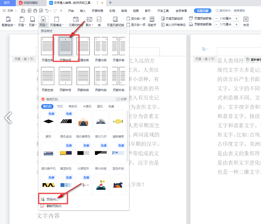Insert a 域 field

[99, 21]
